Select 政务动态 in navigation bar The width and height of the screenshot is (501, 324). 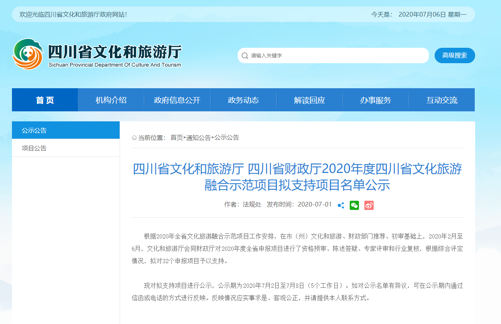point(244,100)
